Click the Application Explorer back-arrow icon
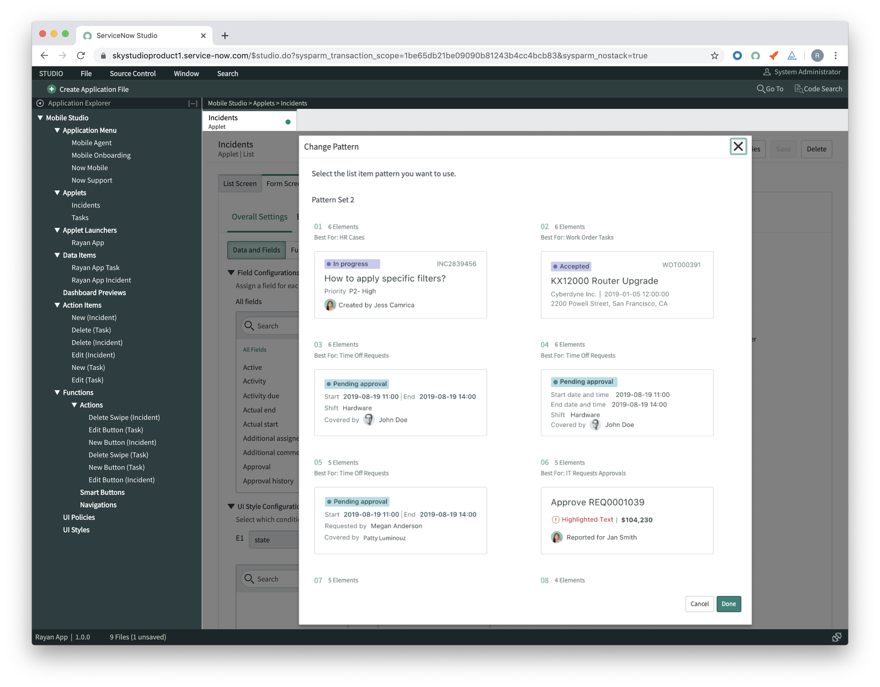 (40, 103)
